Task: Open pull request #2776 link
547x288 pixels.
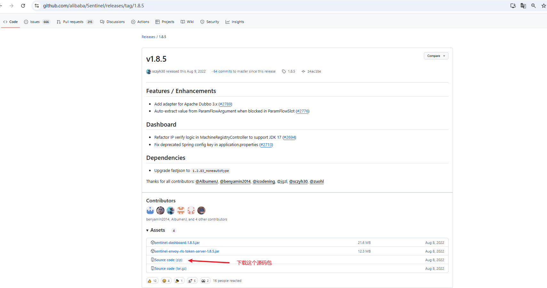Action: click(x=303, y=111)
